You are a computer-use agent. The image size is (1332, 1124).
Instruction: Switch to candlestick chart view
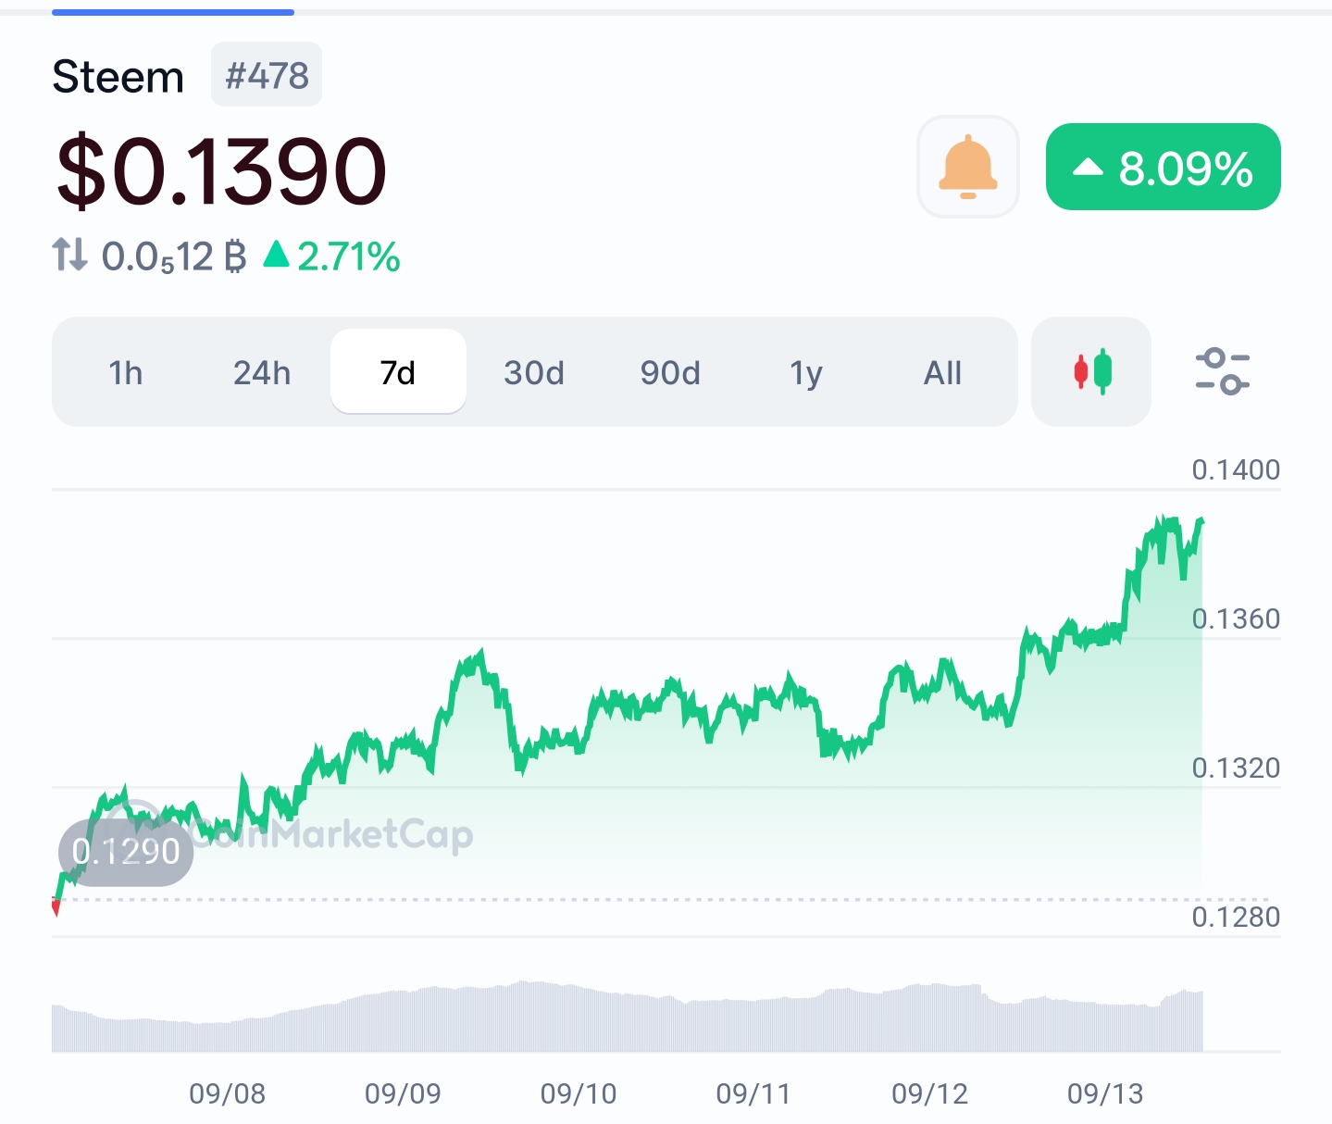pos(1091,372)
